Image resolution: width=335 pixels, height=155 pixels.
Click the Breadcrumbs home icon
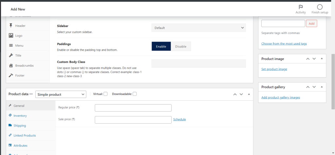11,65
